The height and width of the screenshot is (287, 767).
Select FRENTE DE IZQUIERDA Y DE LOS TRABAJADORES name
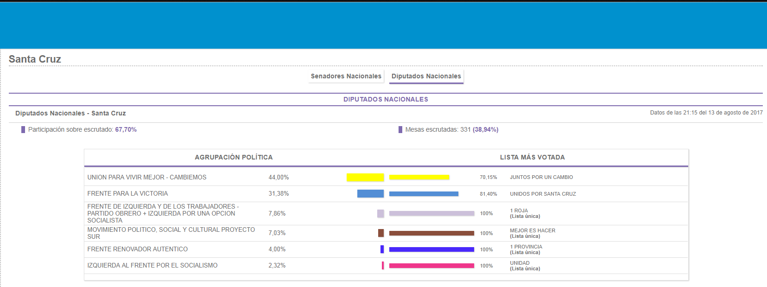click(x=163, y=213)
